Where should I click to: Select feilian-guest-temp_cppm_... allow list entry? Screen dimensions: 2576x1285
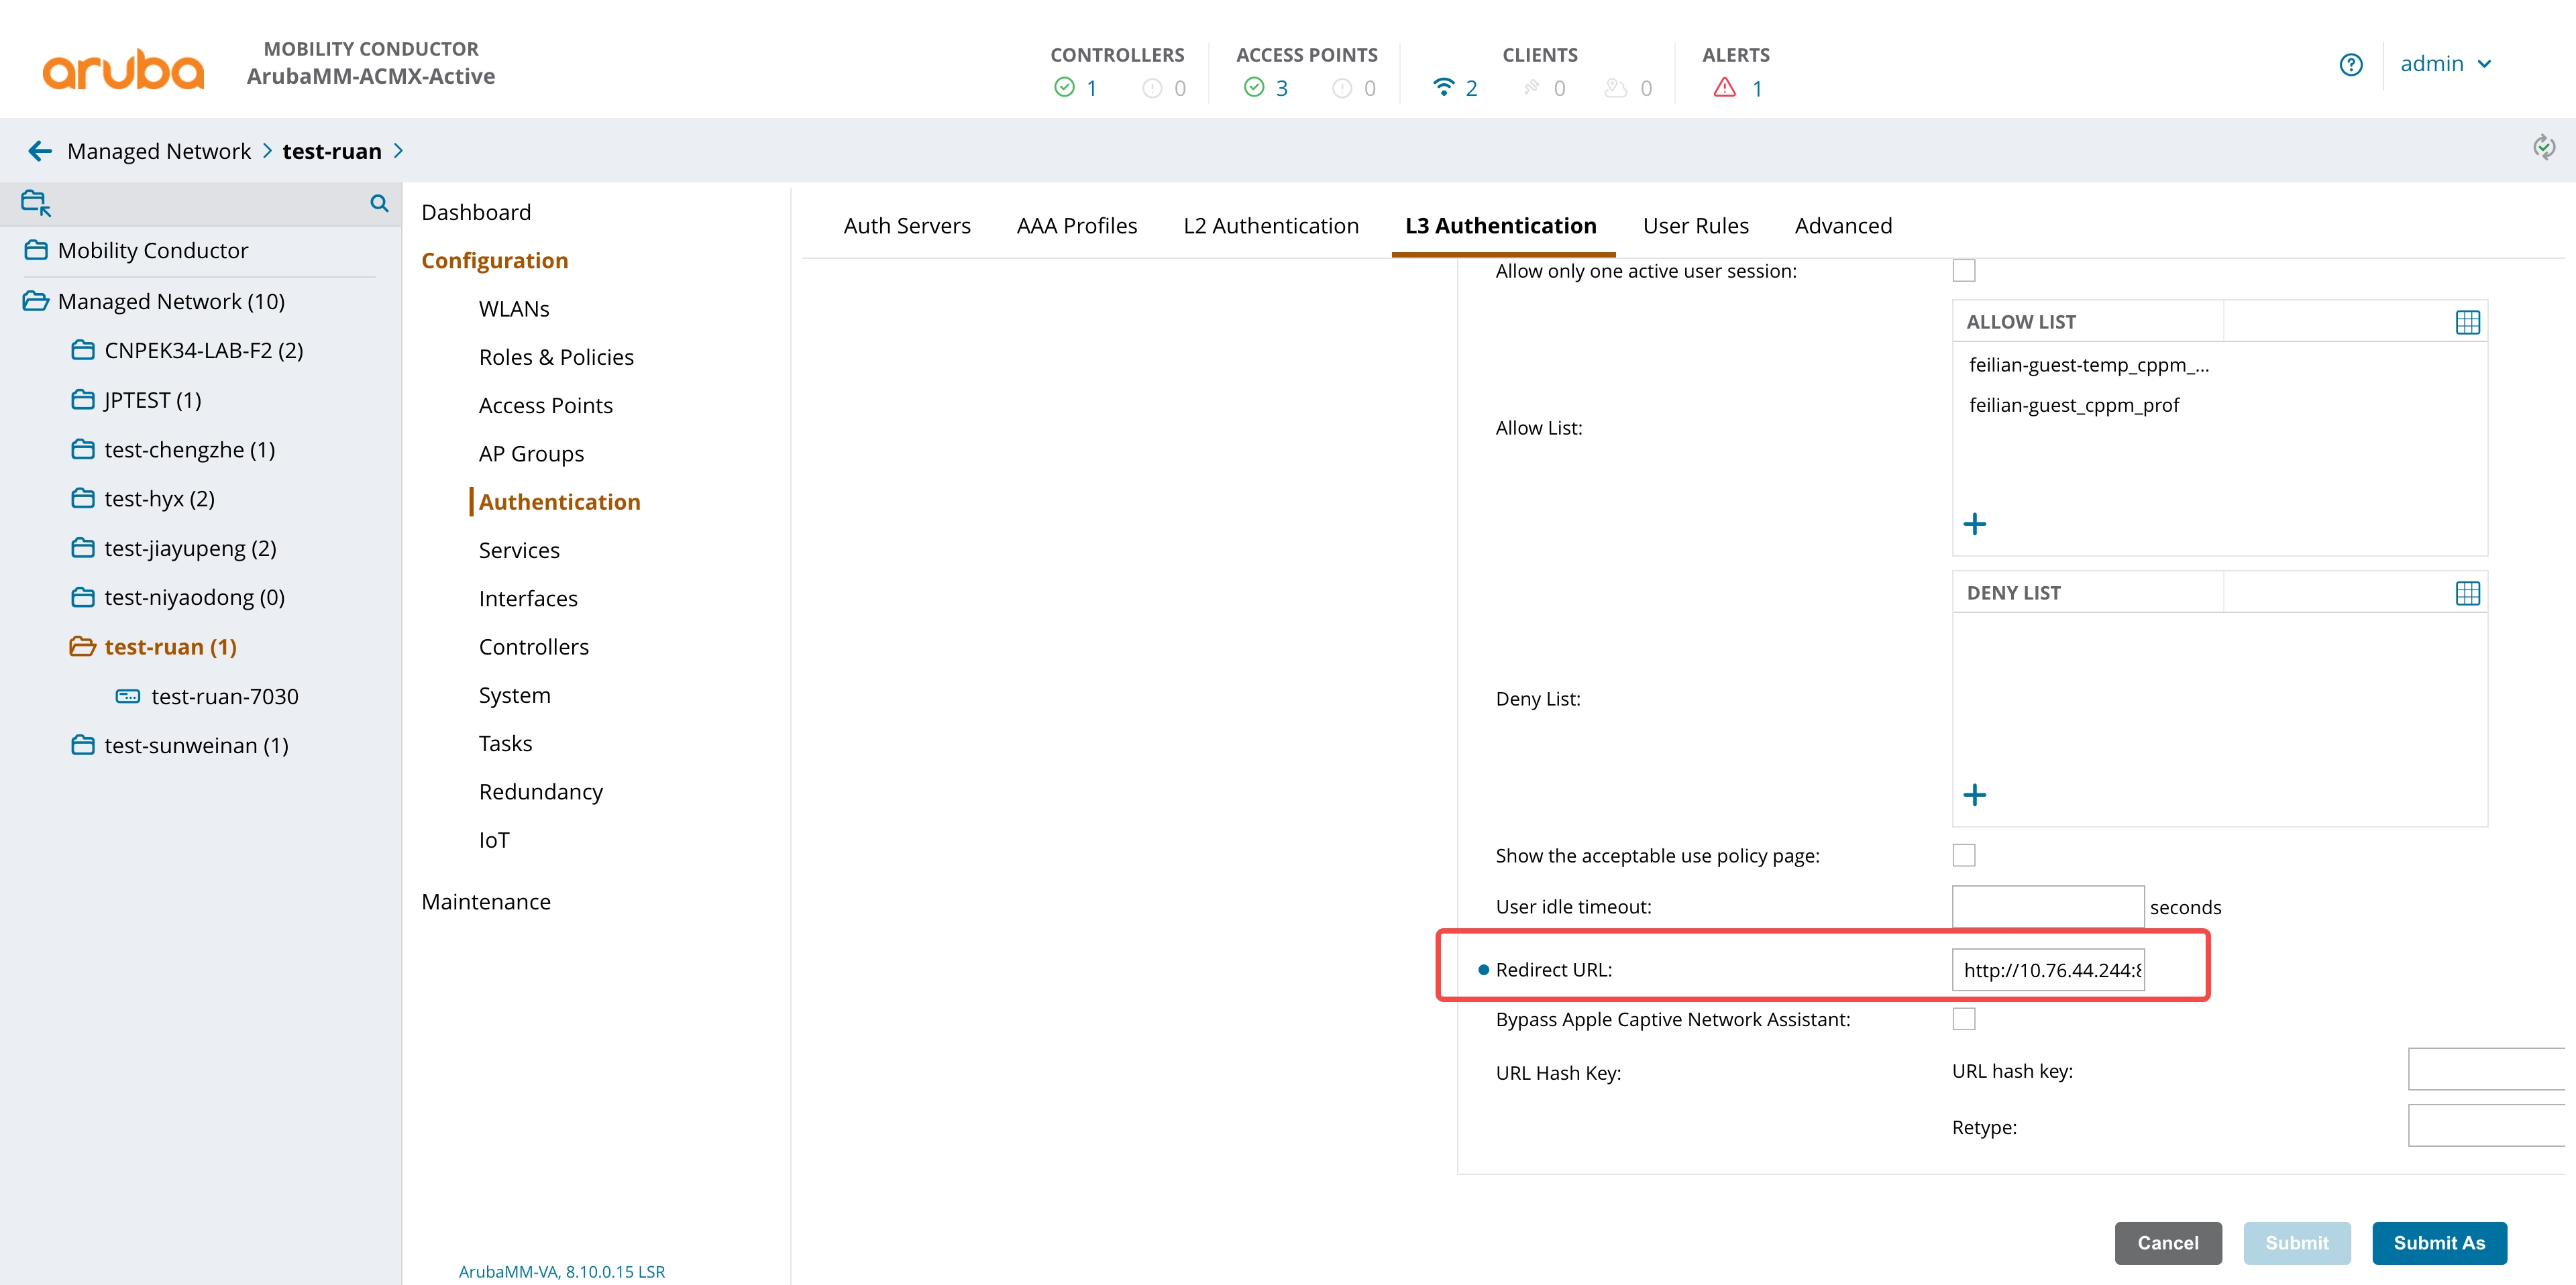tap(2088, 365)
